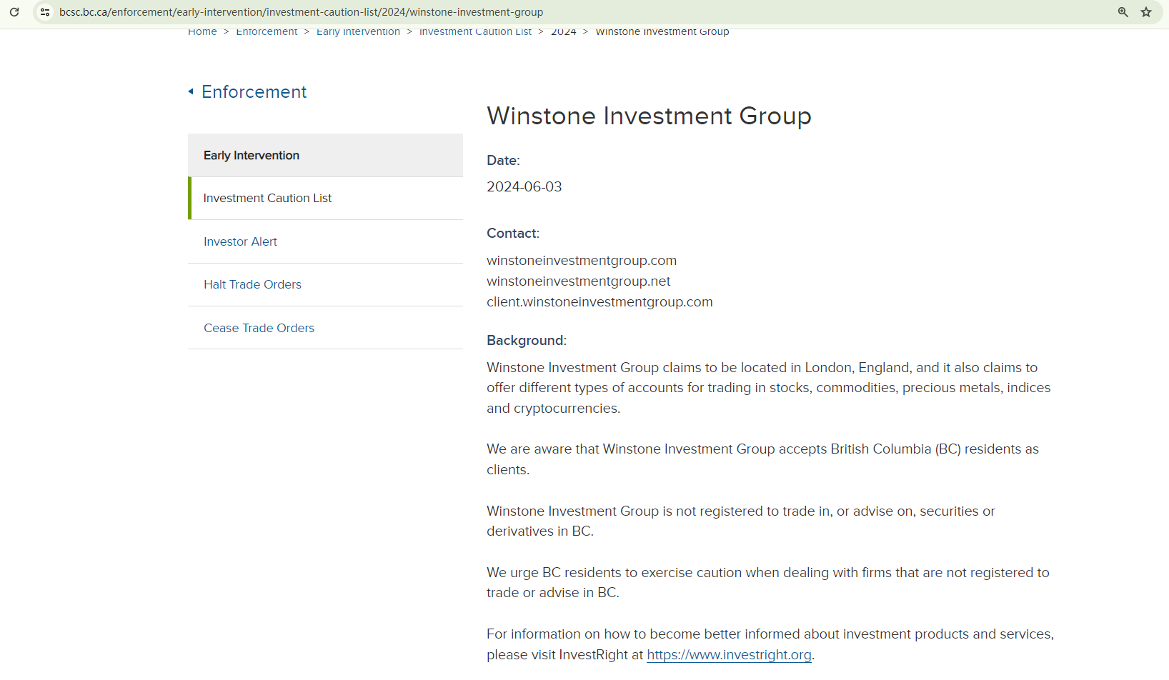Click the Enforcement breadcrumb link
The width and height of the screenshot is (1169, 680).
pos(267,32)
